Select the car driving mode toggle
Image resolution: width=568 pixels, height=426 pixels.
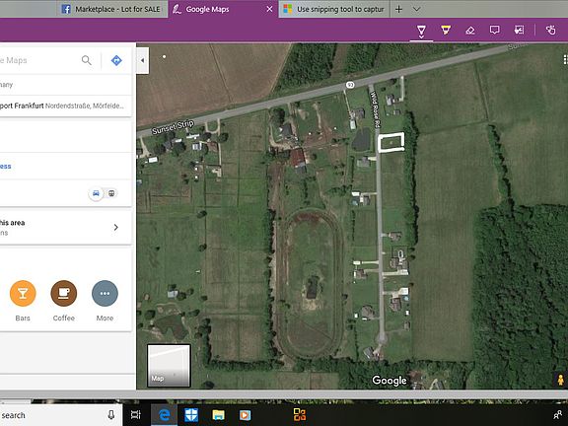coord(96,193)
